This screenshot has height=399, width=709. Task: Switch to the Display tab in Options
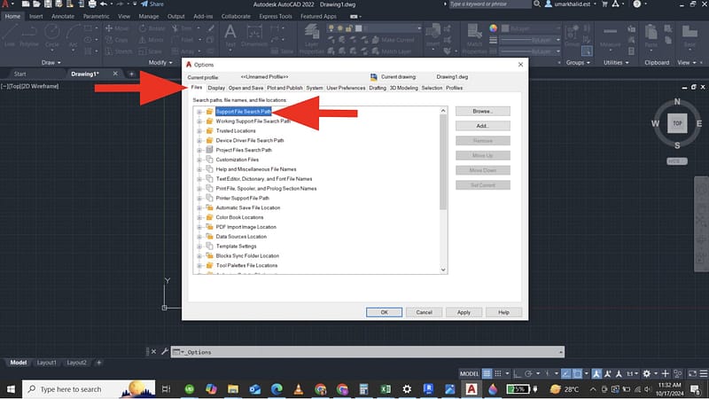click(216, 89)
